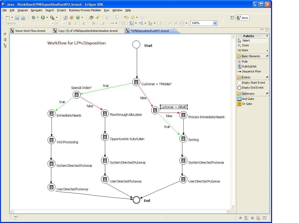
Task: Launch Debug with the bug icon
Action: pyautogui.click(x=33, y=18)
